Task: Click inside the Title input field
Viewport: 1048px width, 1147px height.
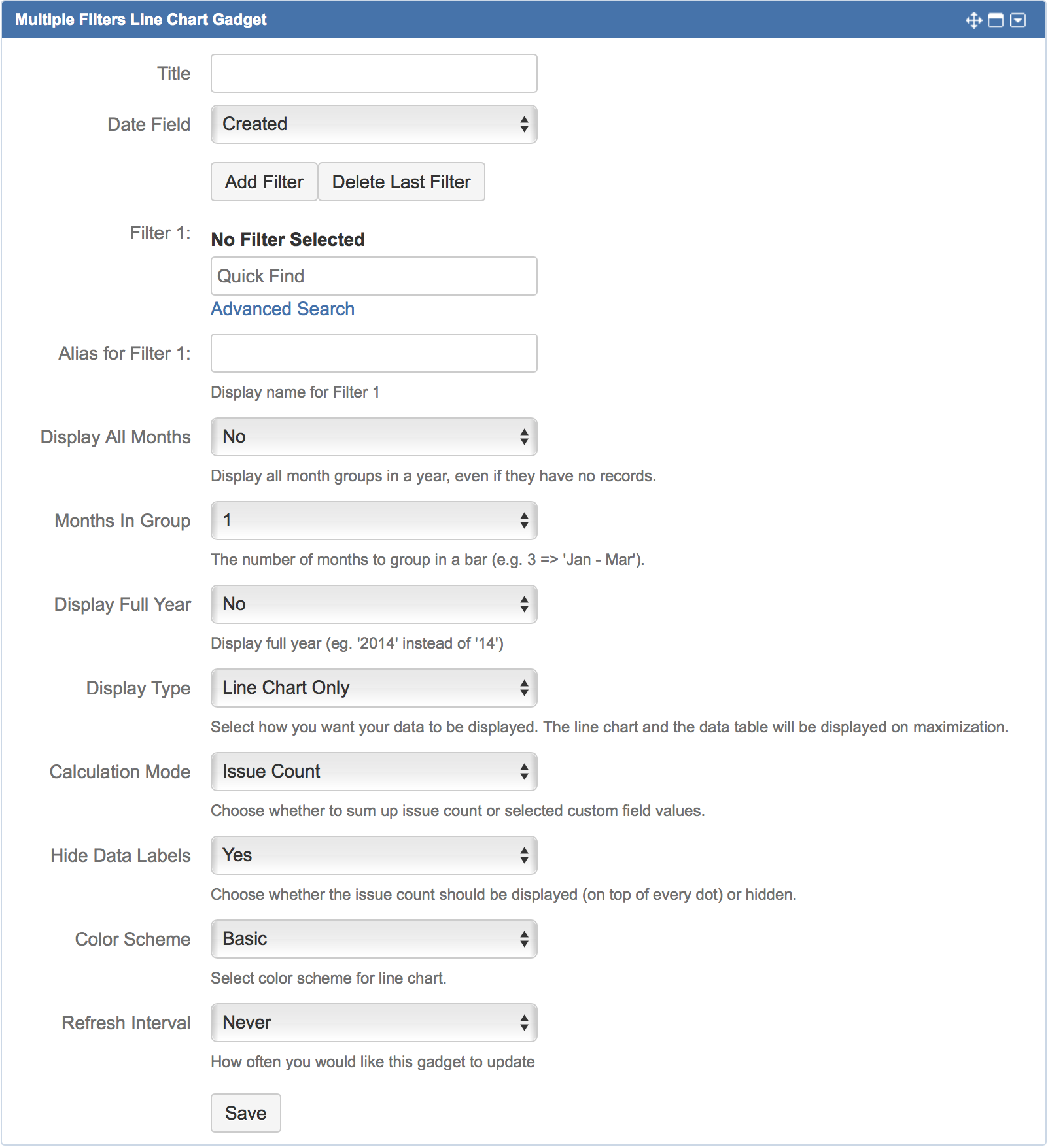Action: tap(373, 73)
